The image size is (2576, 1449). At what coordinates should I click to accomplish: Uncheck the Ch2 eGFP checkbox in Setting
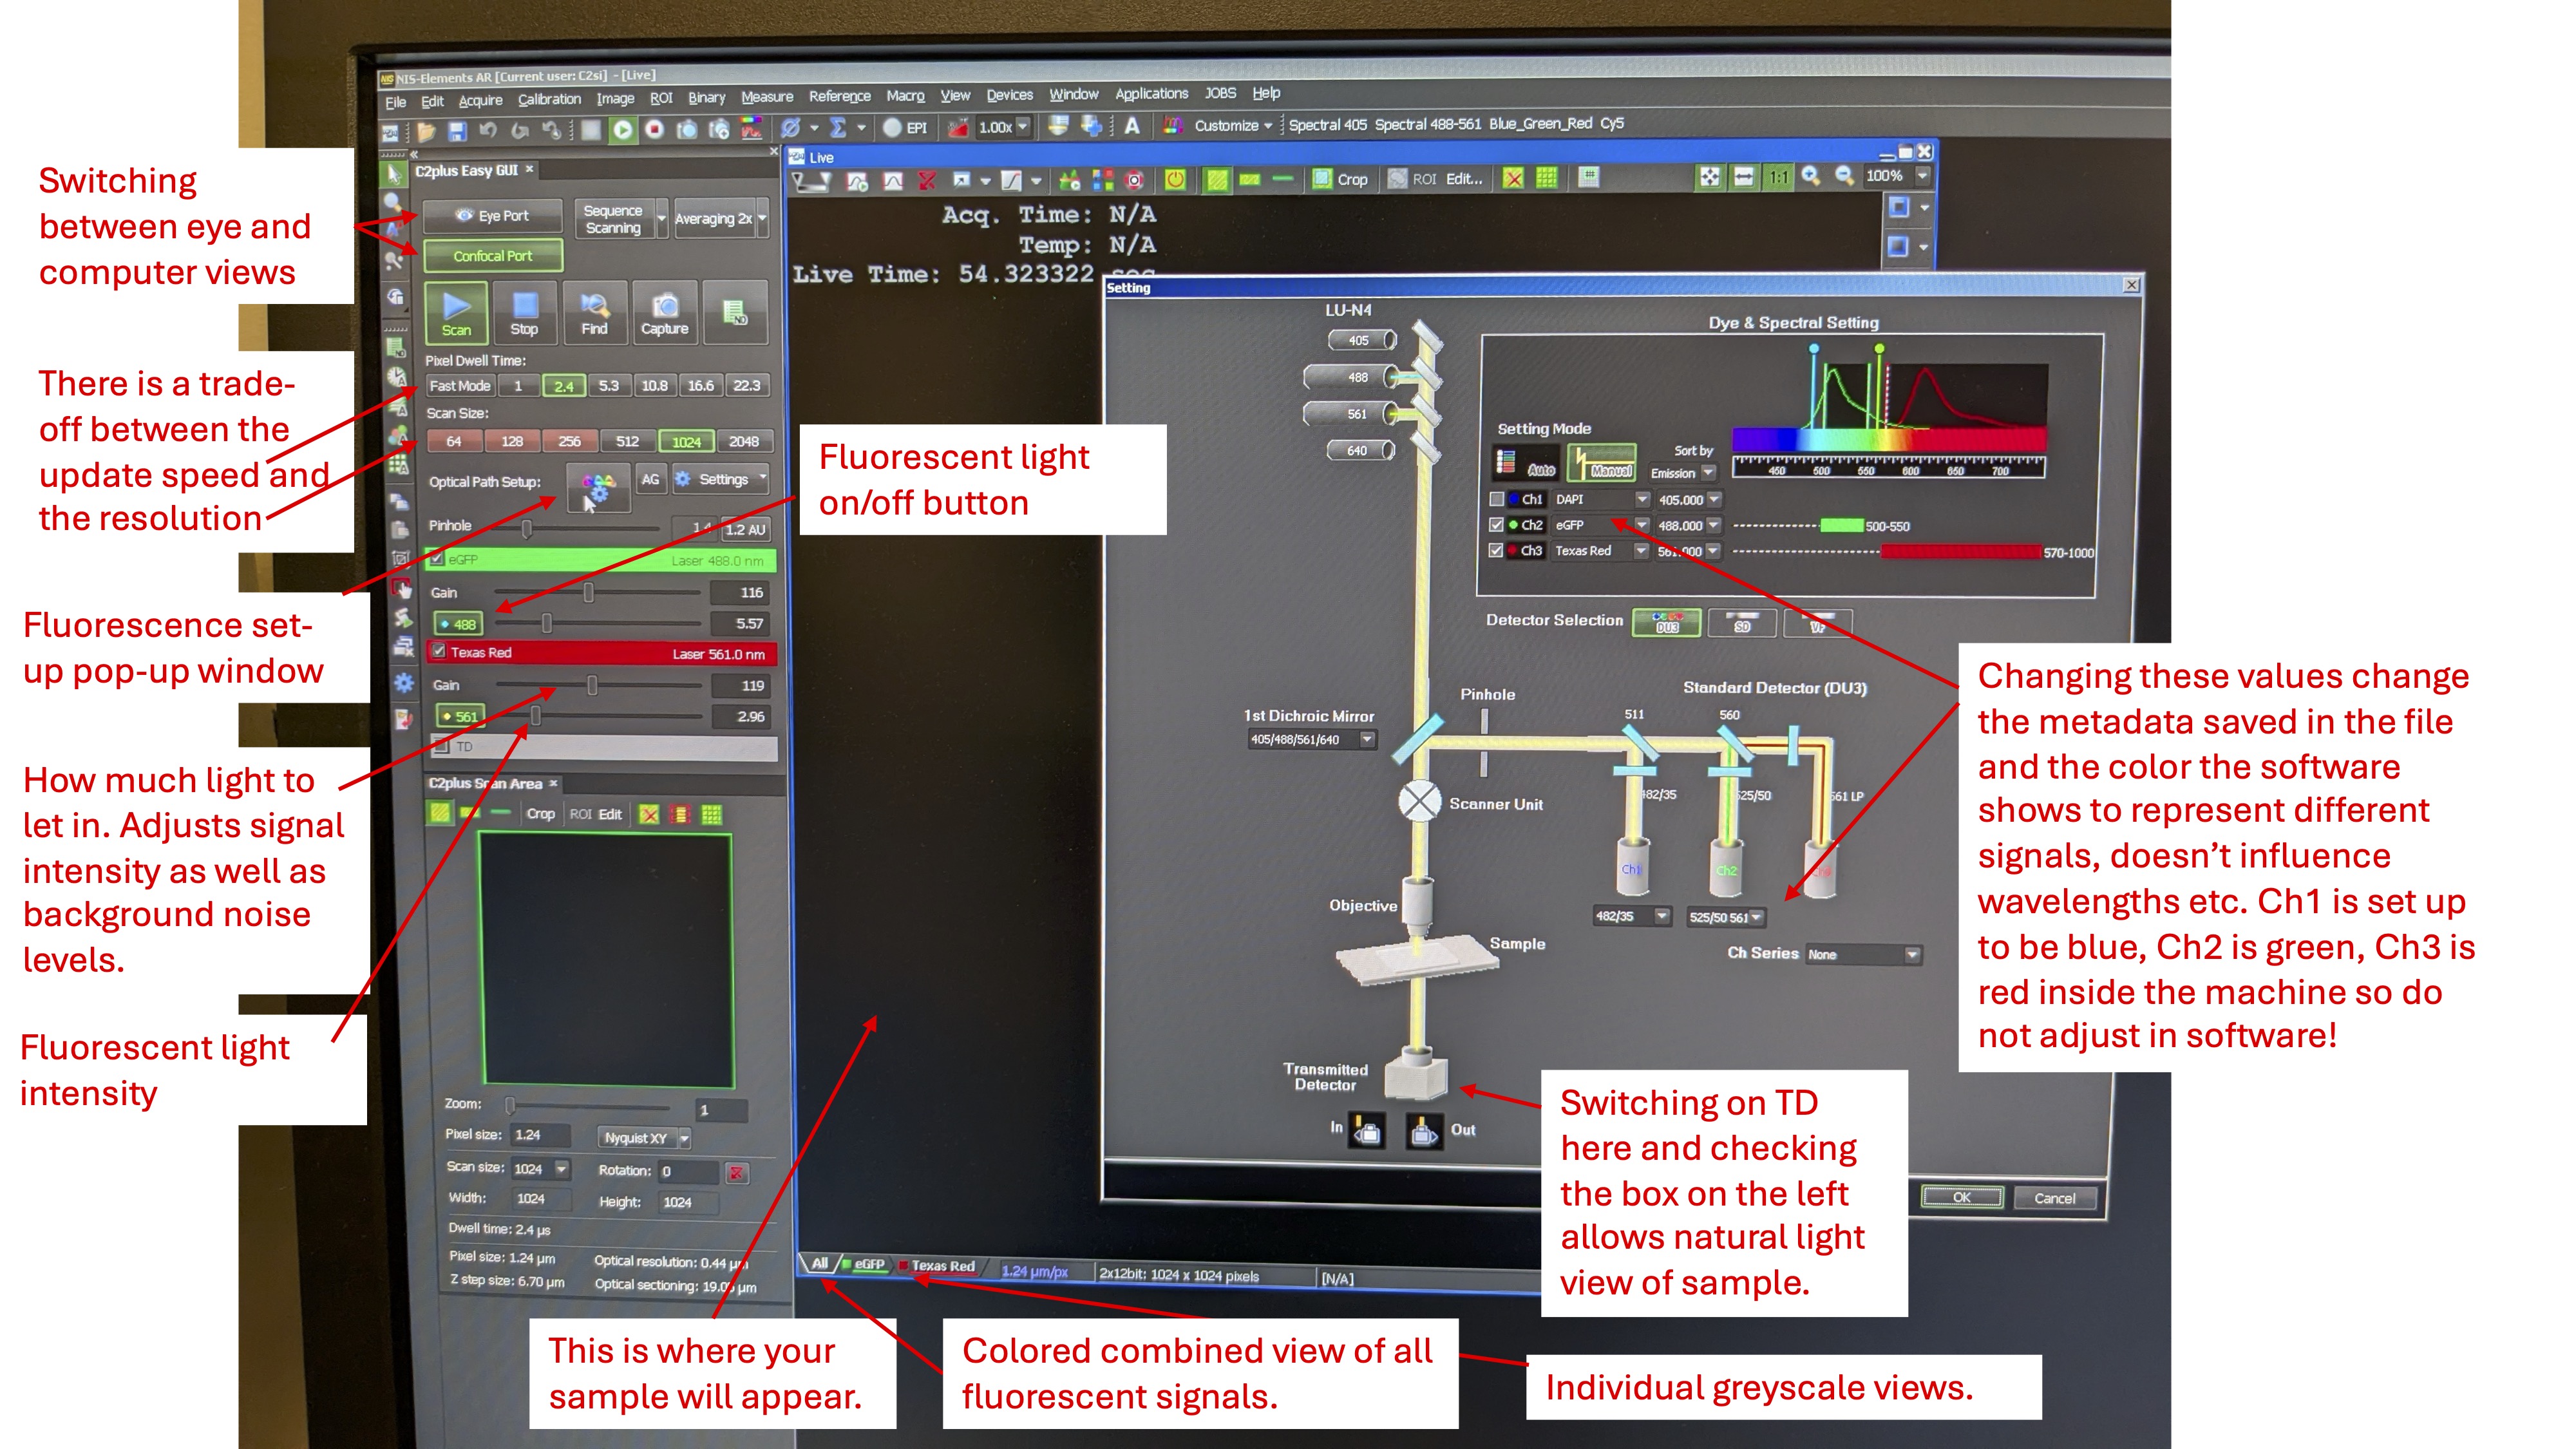point(1496,524)
